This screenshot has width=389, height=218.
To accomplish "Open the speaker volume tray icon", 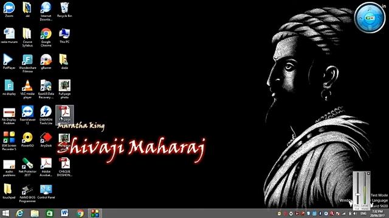I will coord(355,213).
